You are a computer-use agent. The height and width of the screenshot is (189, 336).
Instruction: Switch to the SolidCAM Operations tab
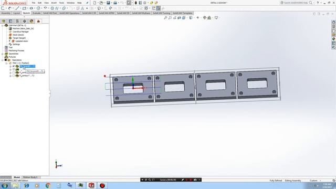point(69,13)
